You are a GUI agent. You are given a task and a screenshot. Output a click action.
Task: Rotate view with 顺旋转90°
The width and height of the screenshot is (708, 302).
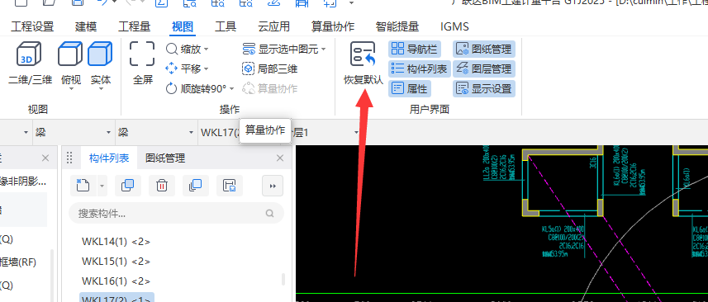click(196, 88)
